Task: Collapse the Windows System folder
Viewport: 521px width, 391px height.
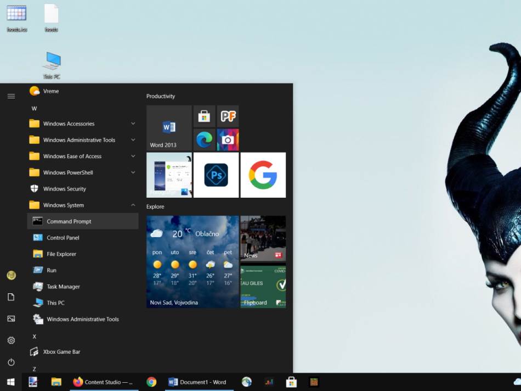Action: click(64, 205)
